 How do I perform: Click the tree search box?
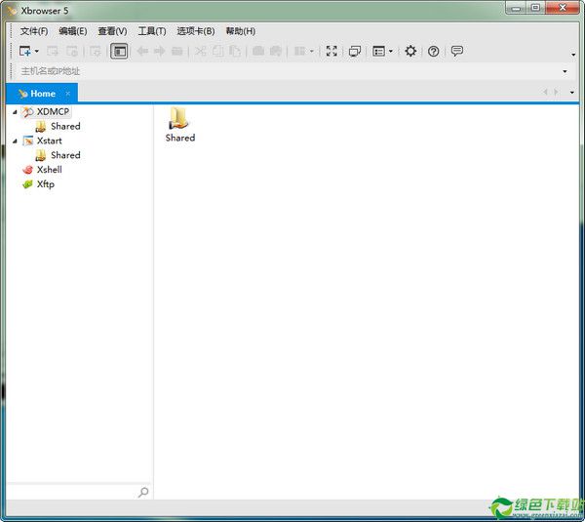pos(71,492)
